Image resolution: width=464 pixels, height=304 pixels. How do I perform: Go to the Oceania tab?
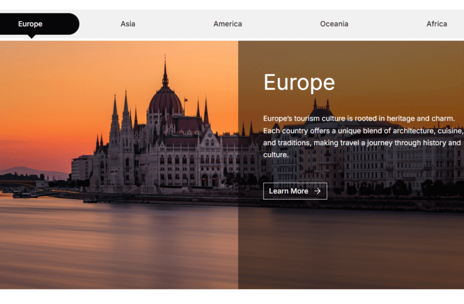[334, 24]
